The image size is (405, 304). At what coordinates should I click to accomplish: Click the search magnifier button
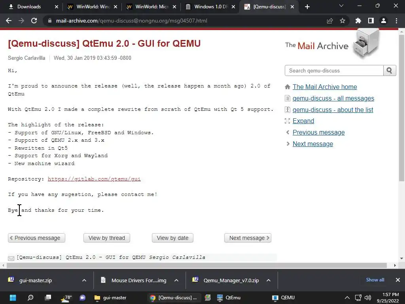tap(390, 70)
